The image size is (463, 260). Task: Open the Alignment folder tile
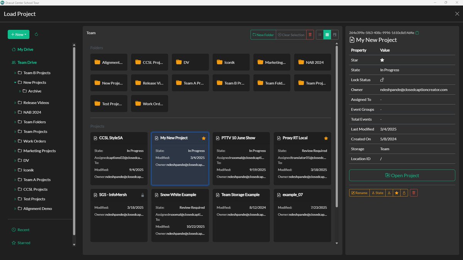109,62
